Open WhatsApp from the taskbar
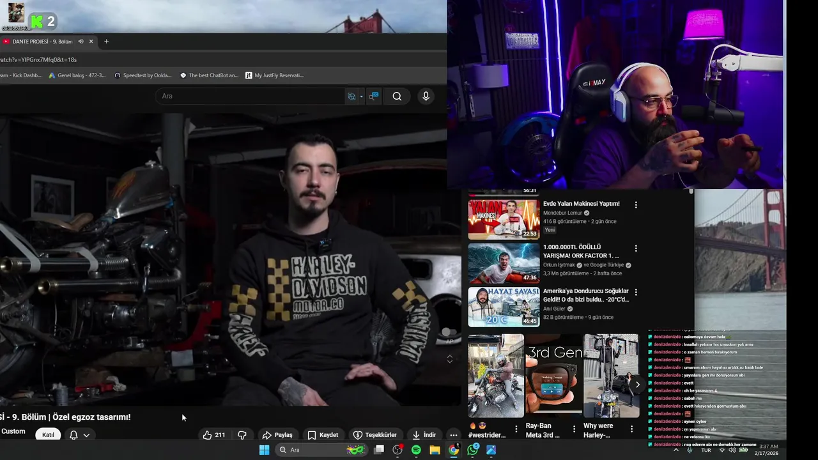The image size is (818, 460). pyautogui.click(x=472, y=450)
